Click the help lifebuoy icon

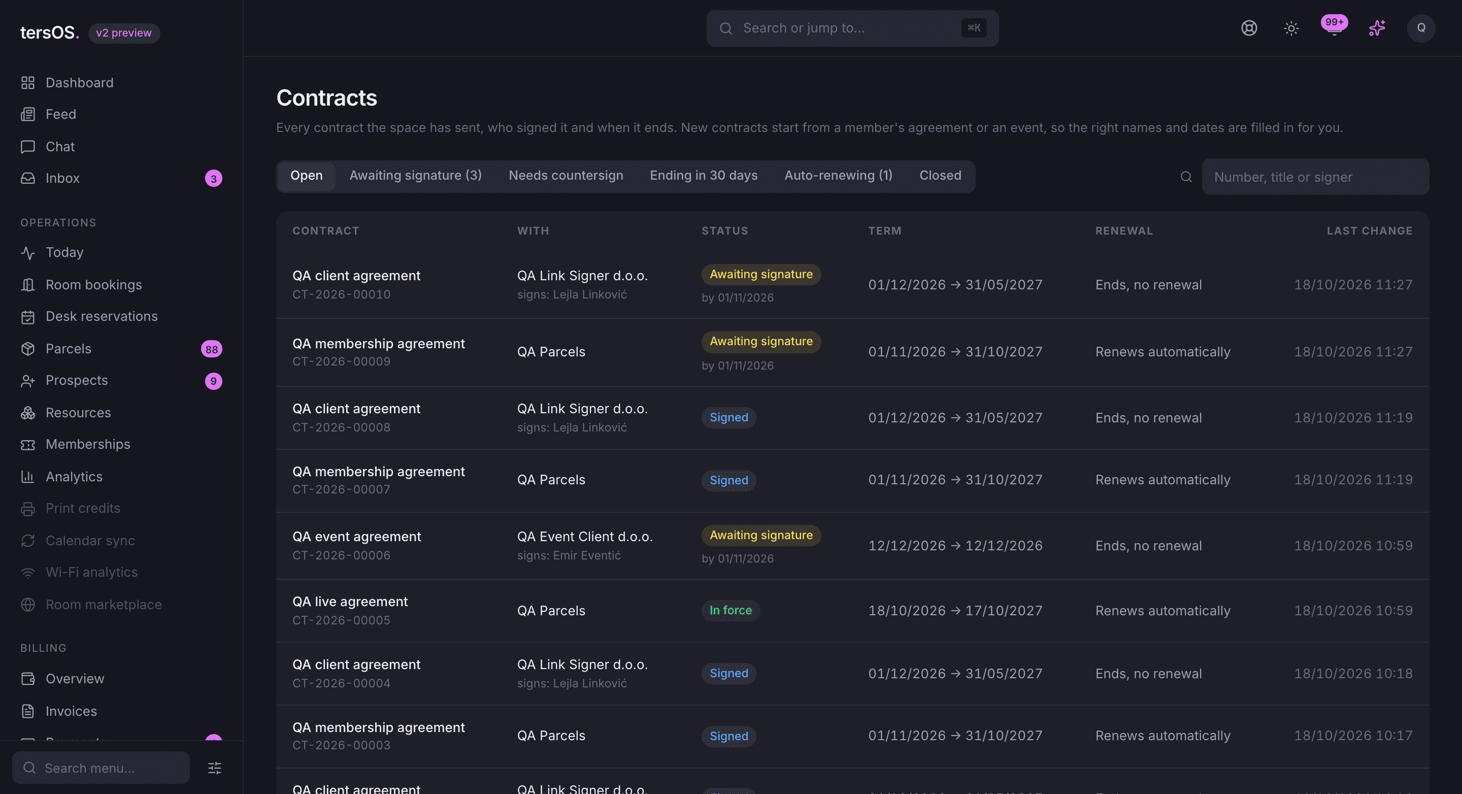(x=1249, y=28)
